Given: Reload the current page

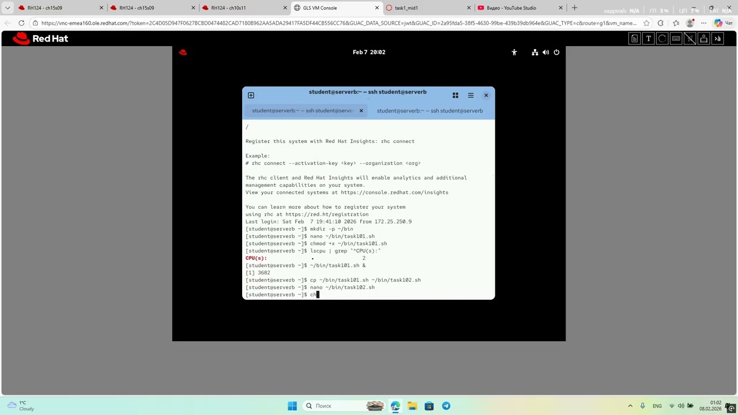Looking at the screenshot, I should 21,23.
